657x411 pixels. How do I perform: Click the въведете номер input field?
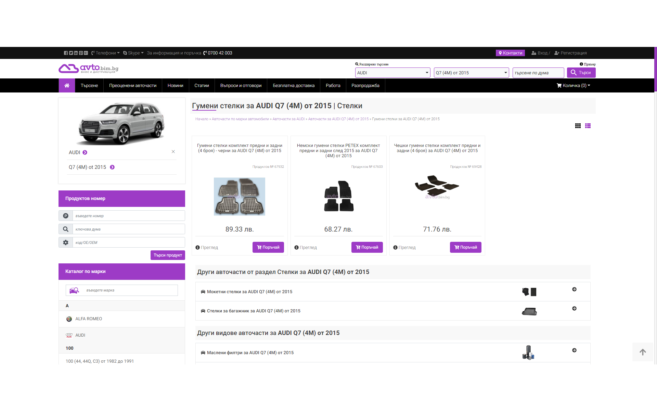pyautogui.click(x=129, y=216)
